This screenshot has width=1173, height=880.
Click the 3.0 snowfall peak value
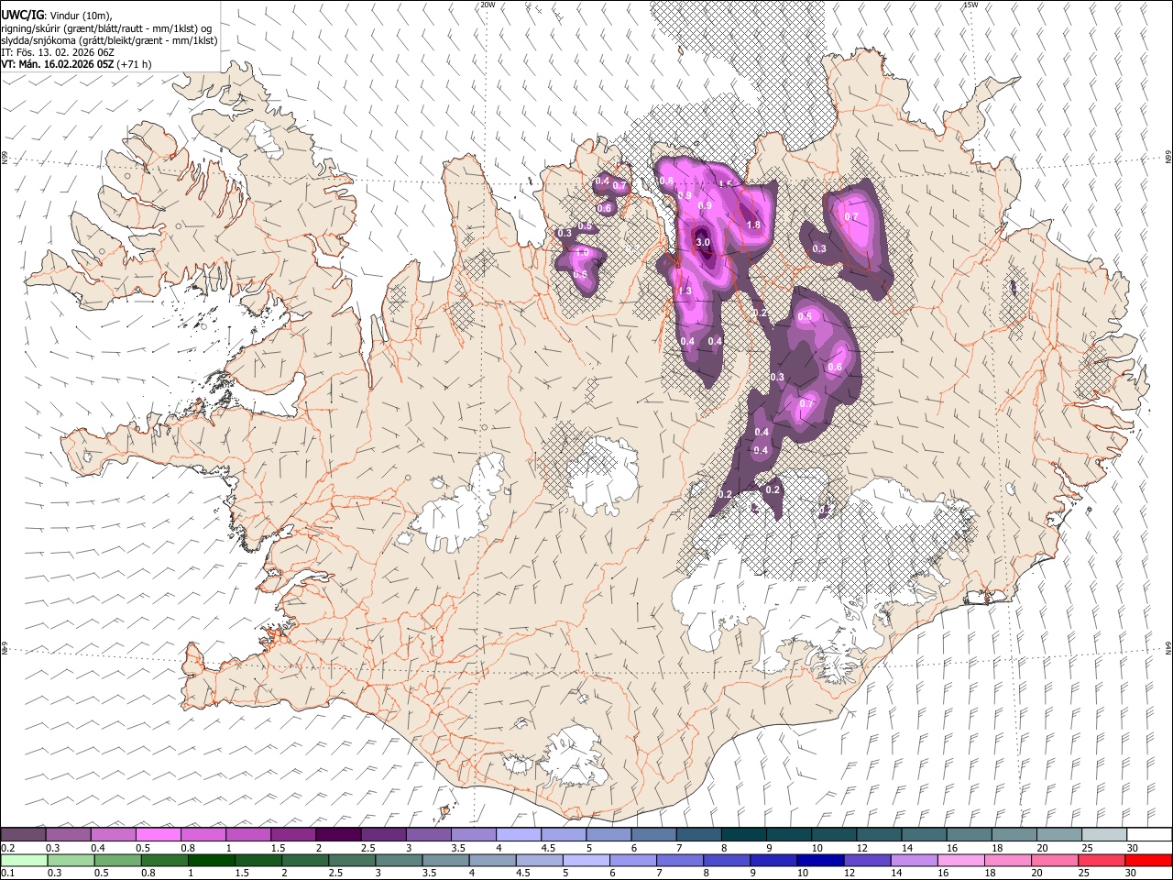pyautogui.click(x=703, y=243)
